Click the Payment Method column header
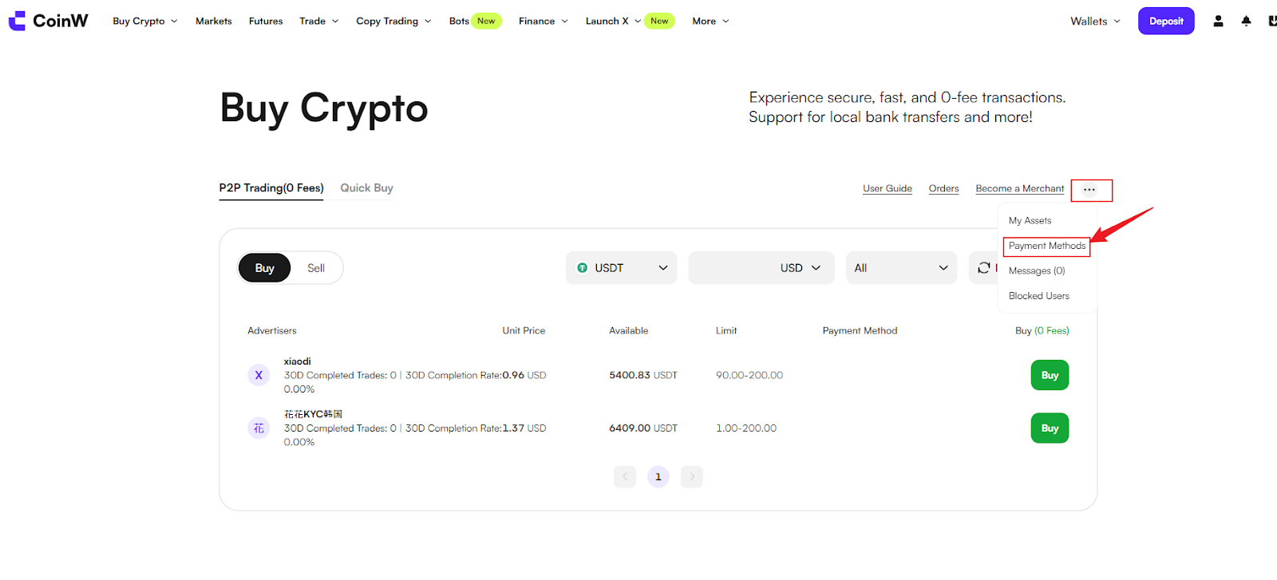 tap(860, 331)
